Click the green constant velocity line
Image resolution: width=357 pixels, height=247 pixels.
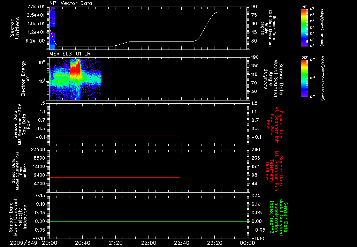[148, 221]
